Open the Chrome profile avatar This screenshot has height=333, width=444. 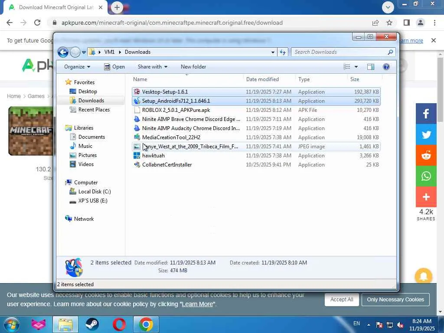click(x=421, y=23)
